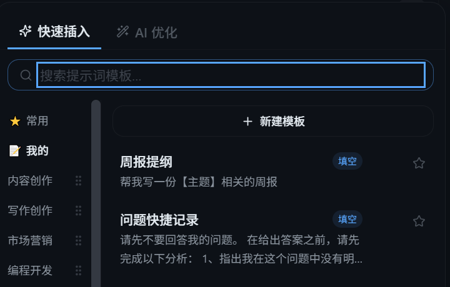450x287 pixels.
Task: Click the category list vertical scrollbar
Action: (x=96, y=193)
